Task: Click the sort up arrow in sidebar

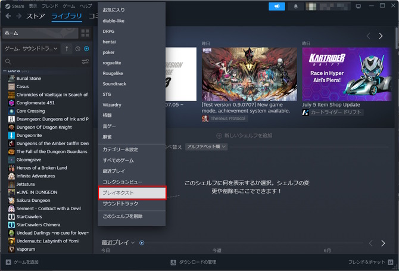Action: (67, 48)
